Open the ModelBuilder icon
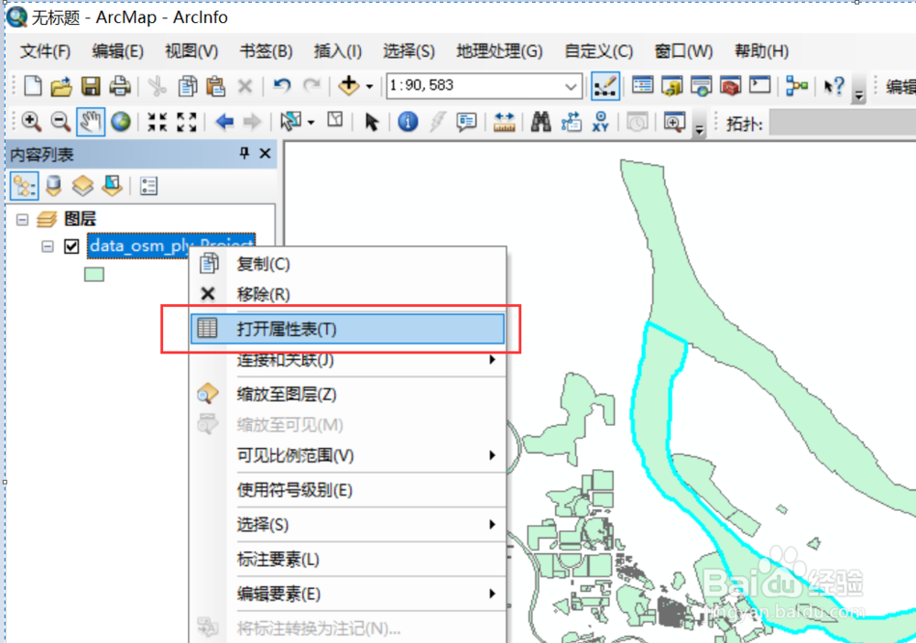 click(x=797, y=86)
